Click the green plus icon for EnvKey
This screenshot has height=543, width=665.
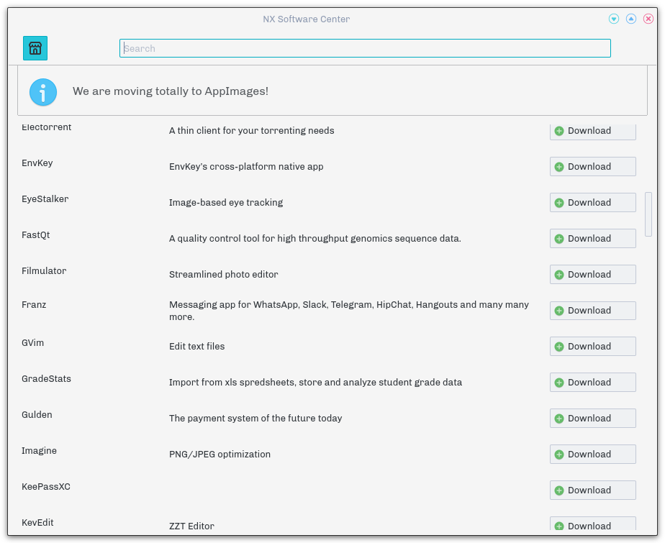[x=559, y=167]
